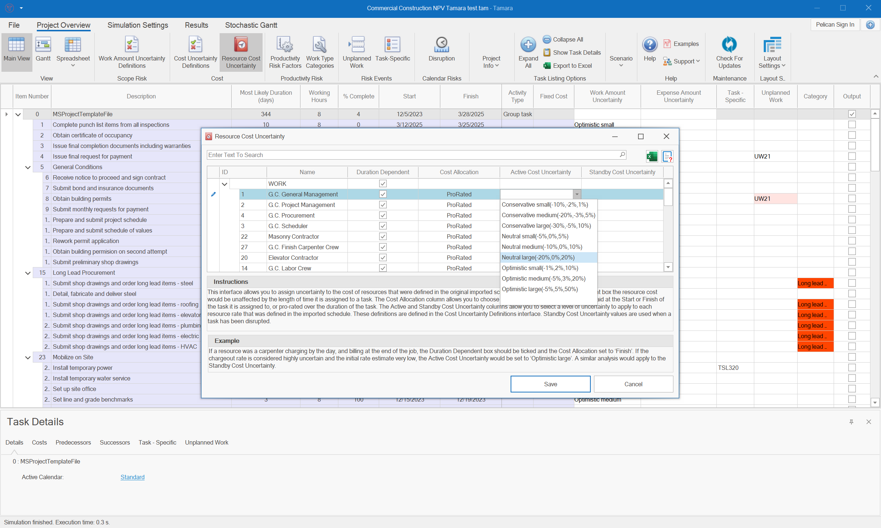This screenshot has height=528, width=881.
Task: Open the Costs tab in Task Details
Action: (x=39, y=442)
